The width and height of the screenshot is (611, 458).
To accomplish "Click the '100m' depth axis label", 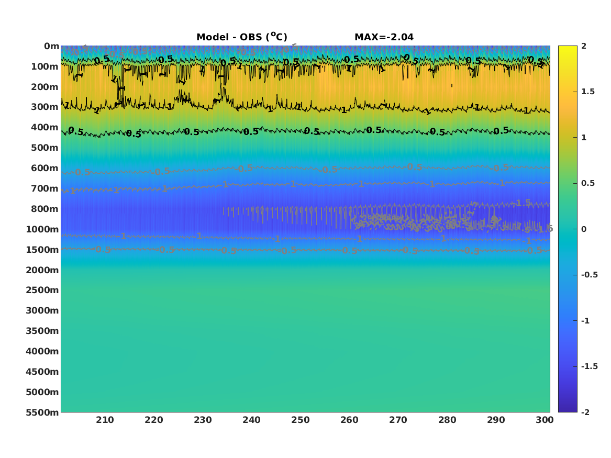I will point(45,66).
